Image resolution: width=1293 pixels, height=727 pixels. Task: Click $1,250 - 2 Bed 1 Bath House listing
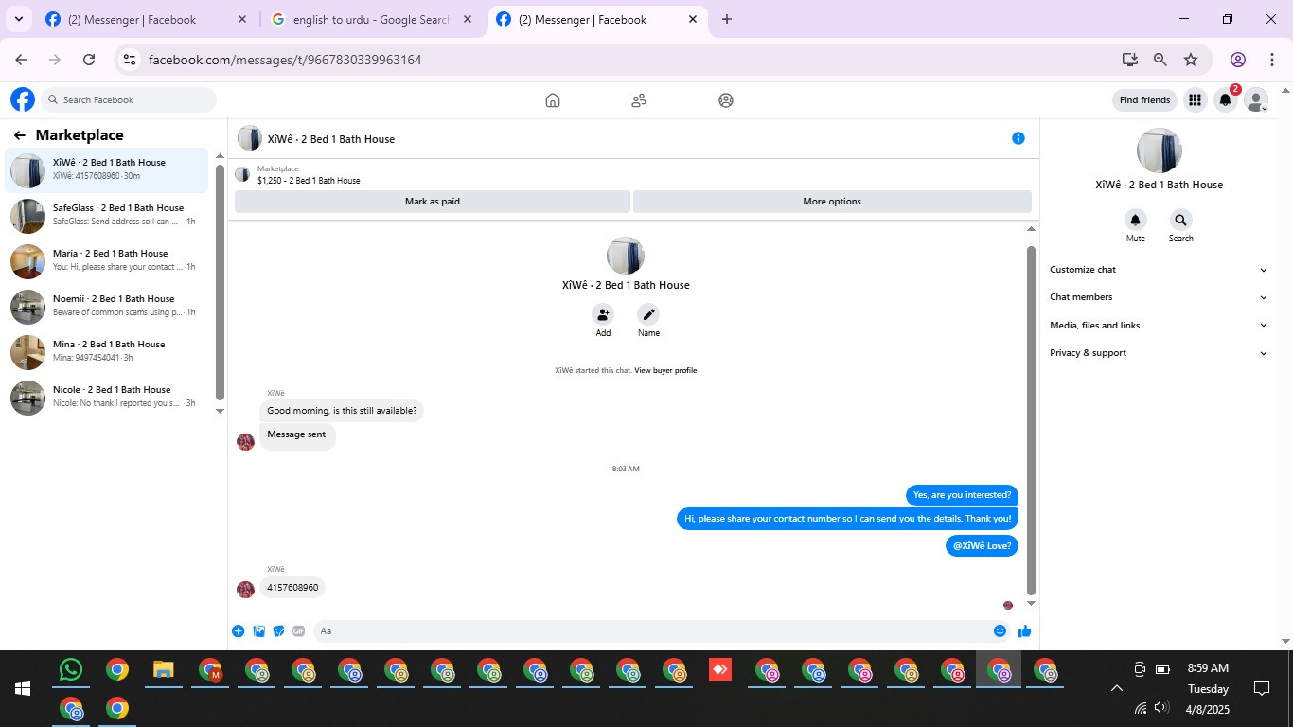[x=309, y=181]
